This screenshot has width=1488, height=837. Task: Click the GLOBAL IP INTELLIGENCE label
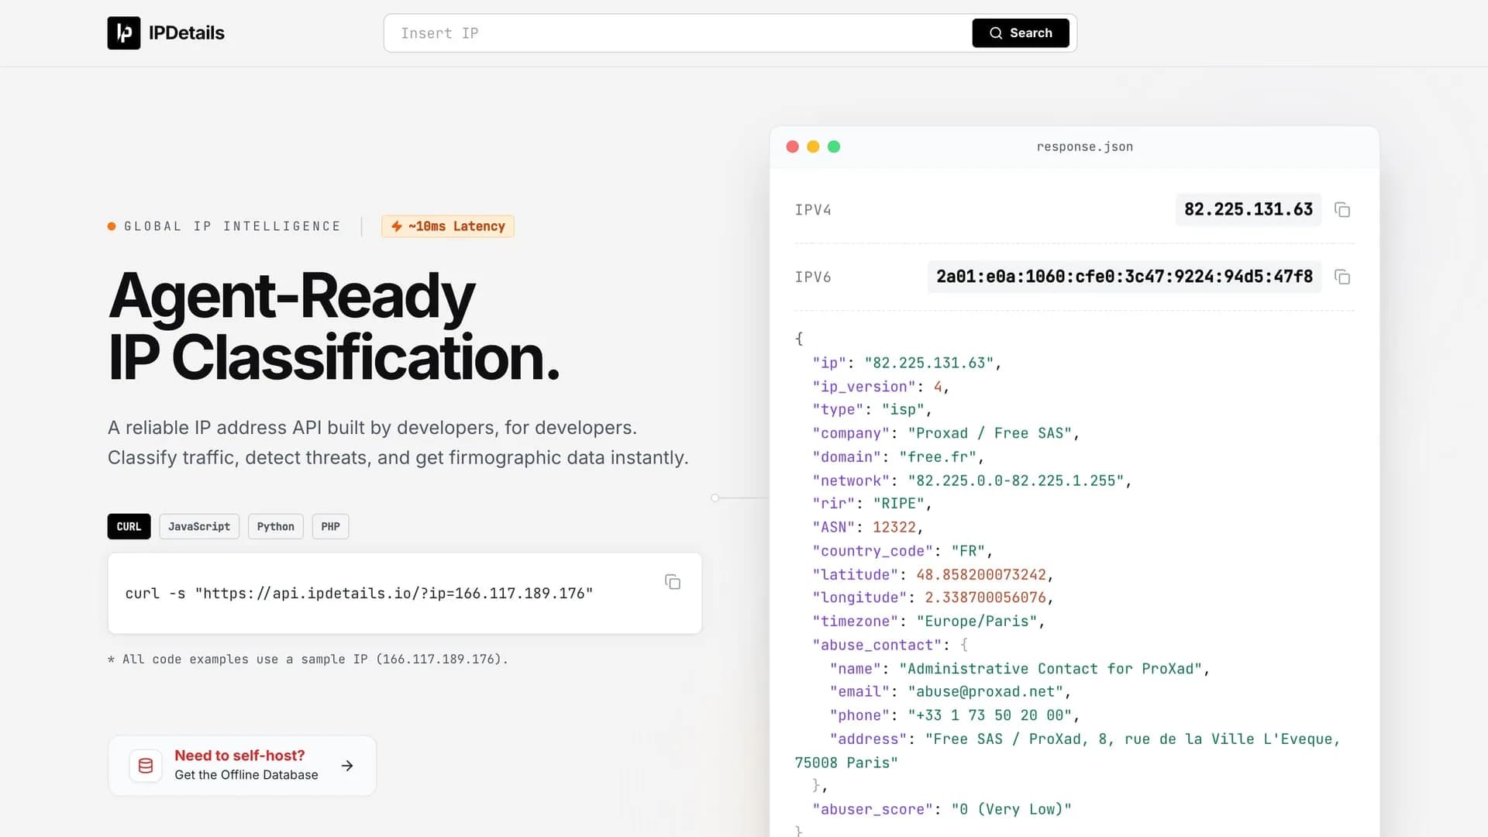[232, 226]
